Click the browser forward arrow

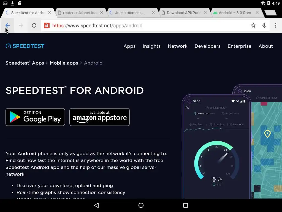(x=21, y=25)
